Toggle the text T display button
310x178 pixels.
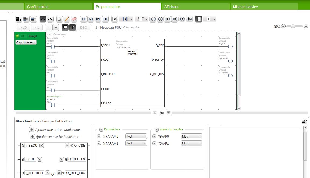72,27
